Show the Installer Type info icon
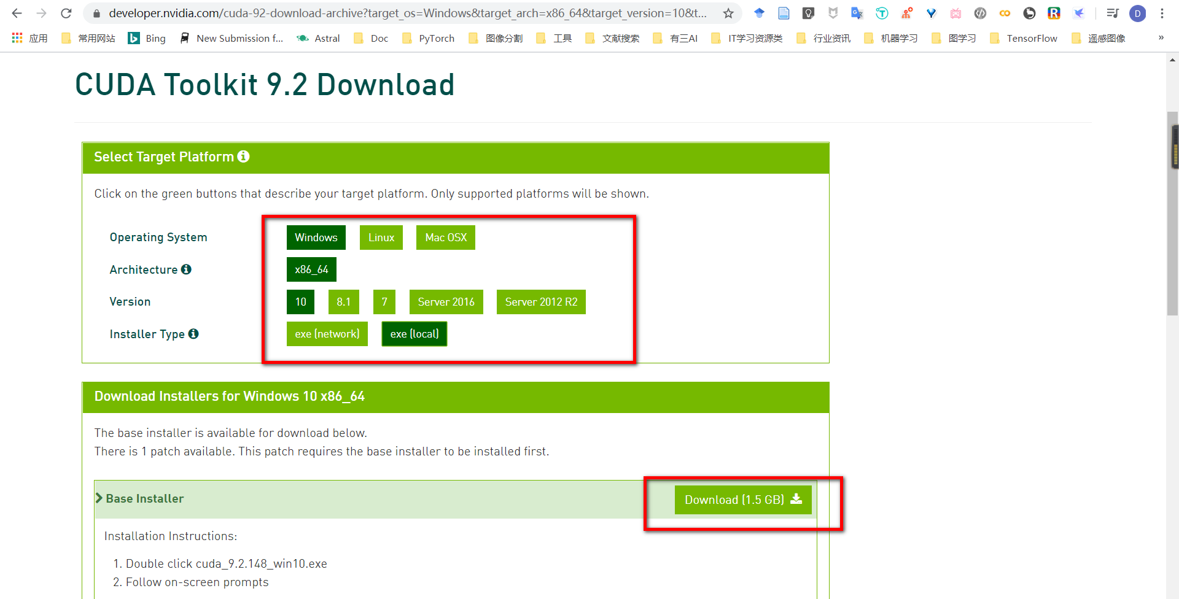The width and height of the screenshot is (1179, 599). pyautogui.click(x=193, y=333)
